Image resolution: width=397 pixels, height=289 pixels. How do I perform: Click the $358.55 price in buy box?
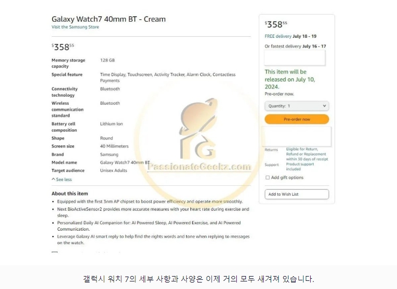276,24
